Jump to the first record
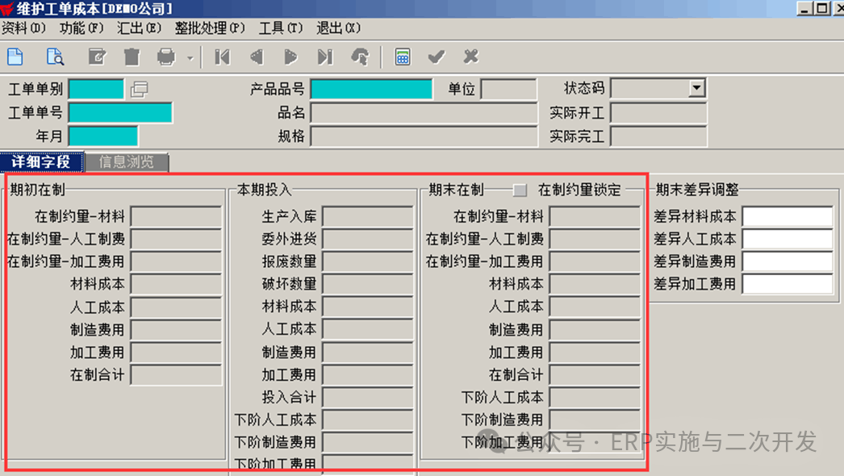The height and width of the screenshot is (476, 844). click(222, 56)
